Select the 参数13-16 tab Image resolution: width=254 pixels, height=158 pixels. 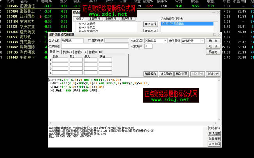coord(95,52)
